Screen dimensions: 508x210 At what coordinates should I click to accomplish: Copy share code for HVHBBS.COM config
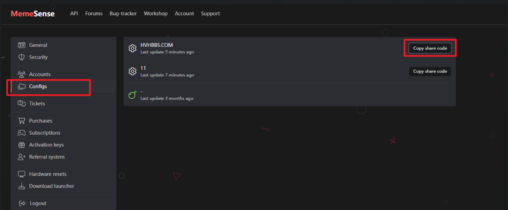(x=430, y=48)
